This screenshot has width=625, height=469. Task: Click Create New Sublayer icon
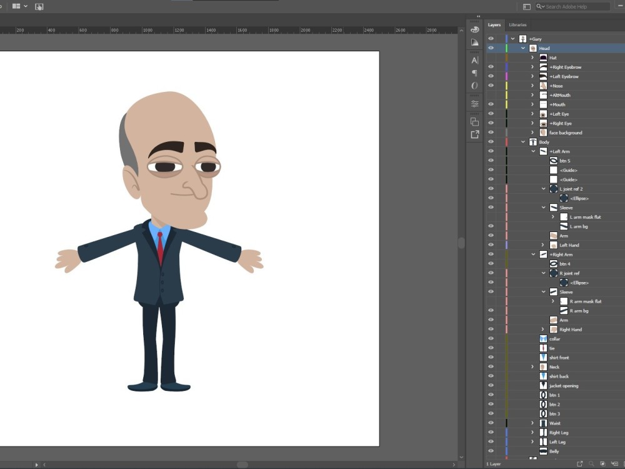[x=614, y=464]
